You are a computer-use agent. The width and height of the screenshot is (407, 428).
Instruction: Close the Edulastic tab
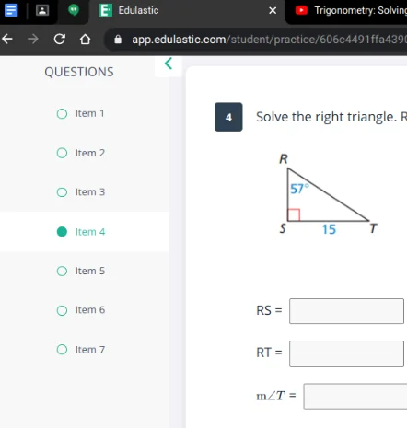click(273, 10)
